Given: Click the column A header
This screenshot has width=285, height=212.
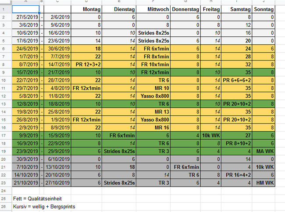Looking at the screenshot, I should point(25,2).
